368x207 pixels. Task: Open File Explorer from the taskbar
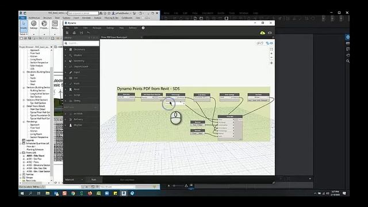click(x=48, y=193)
